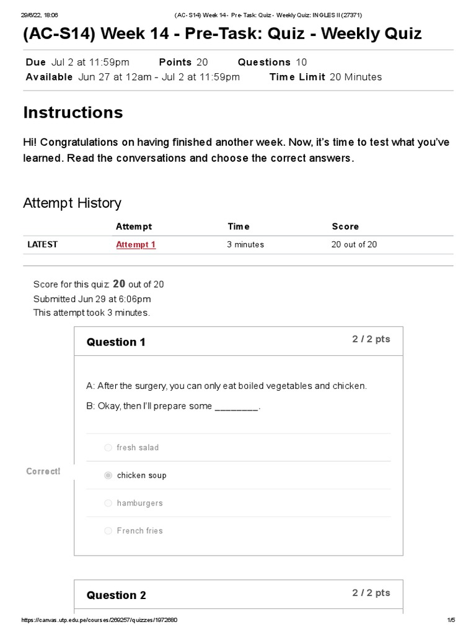Click the Attempt column header
The image size is (476, 635).
134,226
